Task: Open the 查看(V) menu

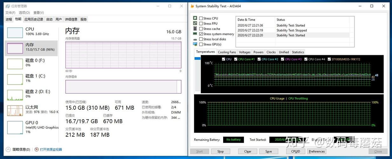Action: pyautogui.click(x=38, y=13)
